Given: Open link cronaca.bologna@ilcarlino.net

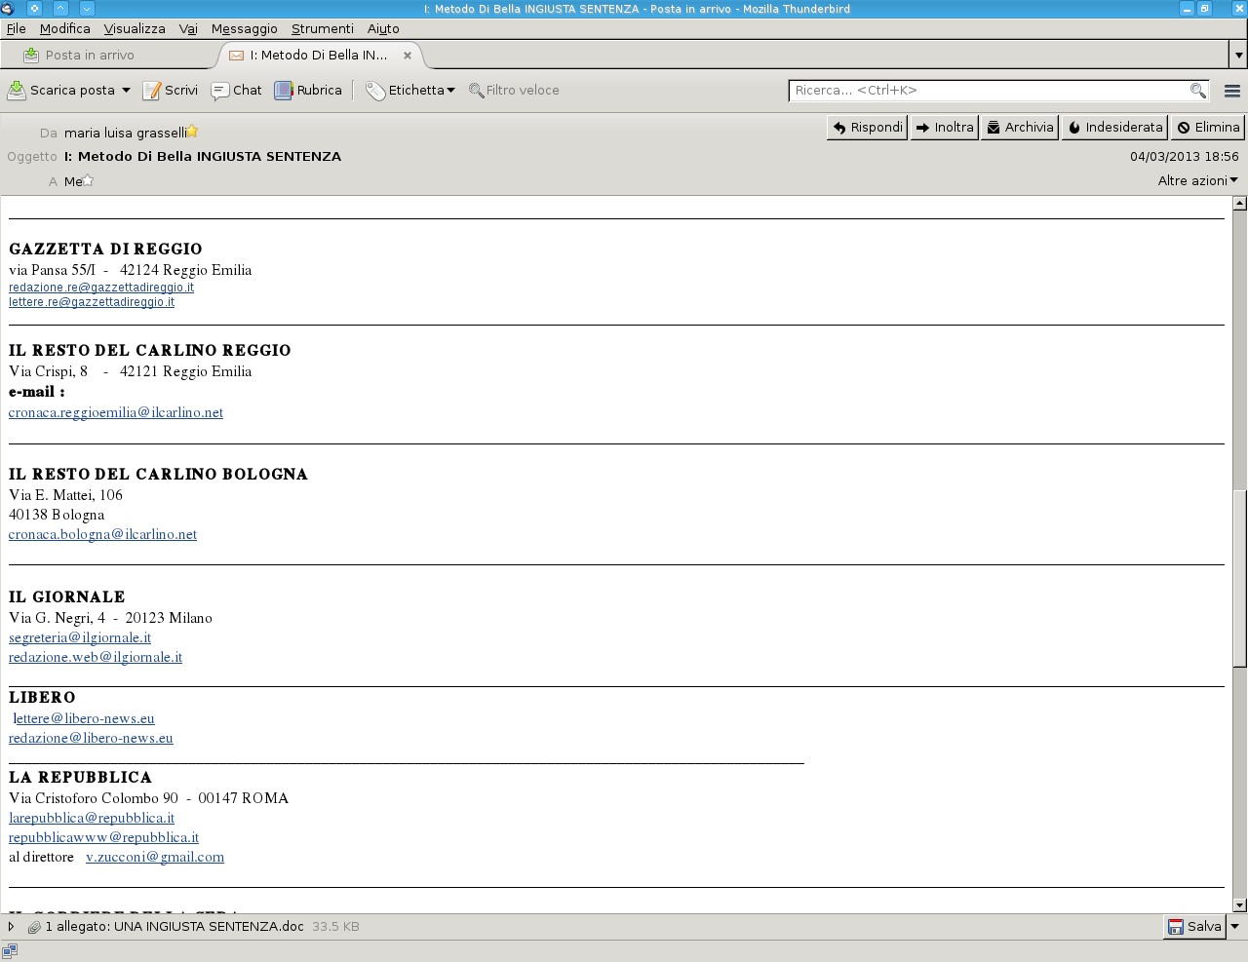Looking at the screenshot, I should click(x=102, y=534).
